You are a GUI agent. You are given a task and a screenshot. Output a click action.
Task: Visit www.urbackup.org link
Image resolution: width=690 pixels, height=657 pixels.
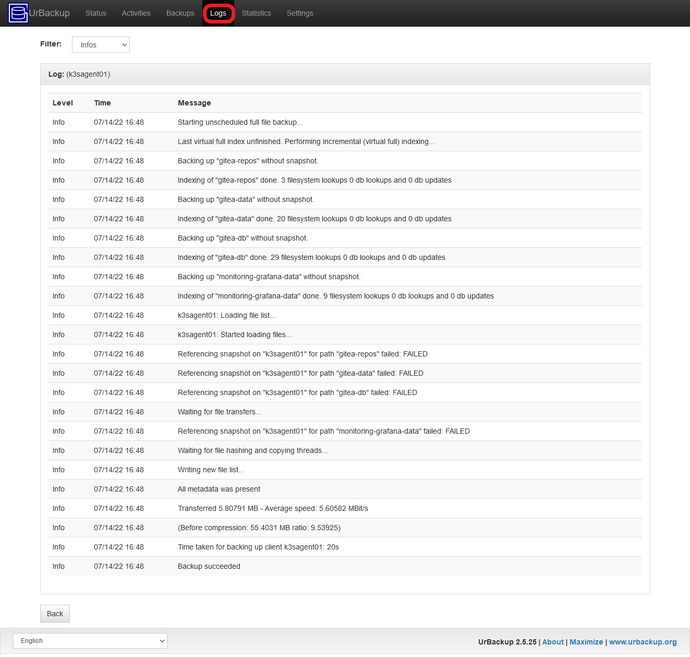click(643, 642)
